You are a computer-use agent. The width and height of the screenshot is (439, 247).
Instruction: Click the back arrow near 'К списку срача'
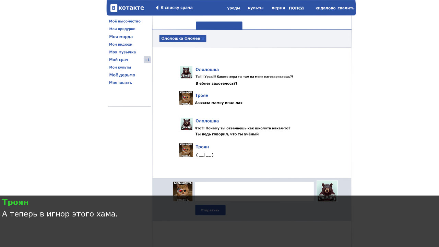[157, 8]
